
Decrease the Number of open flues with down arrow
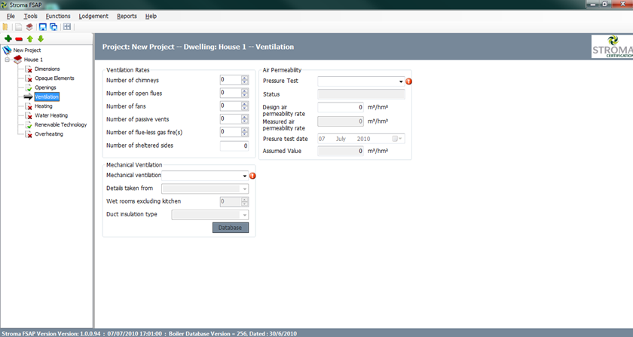pos(245,95)
